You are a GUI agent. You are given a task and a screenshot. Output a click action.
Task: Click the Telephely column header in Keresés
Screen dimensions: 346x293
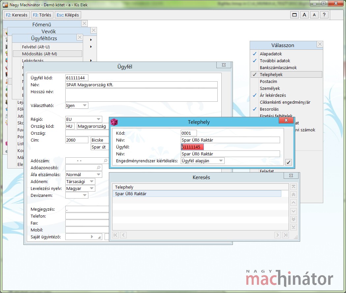click(124, 187)
